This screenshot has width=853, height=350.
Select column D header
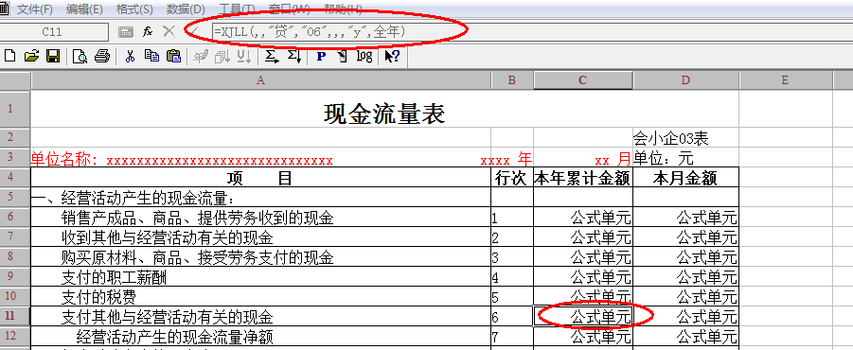tap(685, 80)
